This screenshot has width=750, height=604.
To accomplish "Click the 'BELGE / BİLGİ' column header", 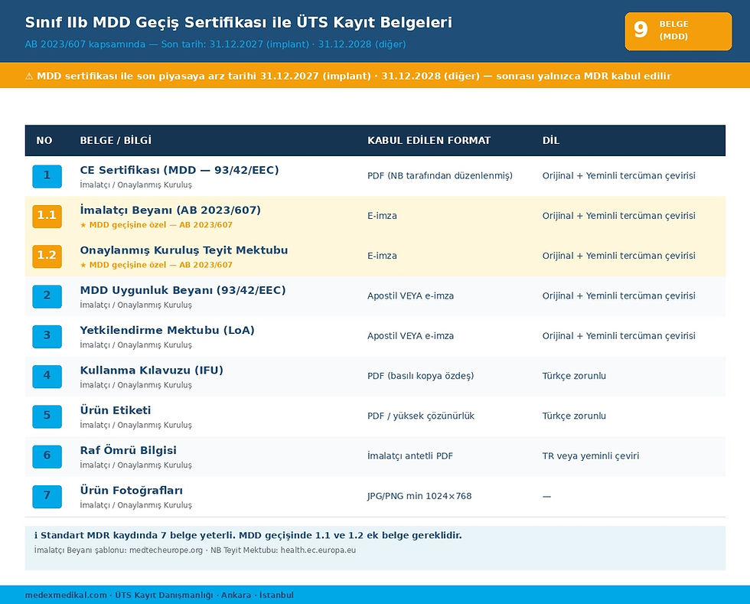I will [116, 140].
